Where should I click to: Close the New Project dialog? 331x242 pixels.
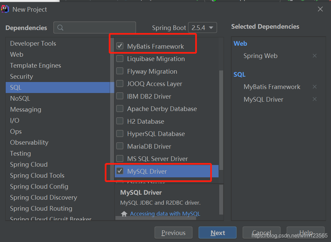320,9
